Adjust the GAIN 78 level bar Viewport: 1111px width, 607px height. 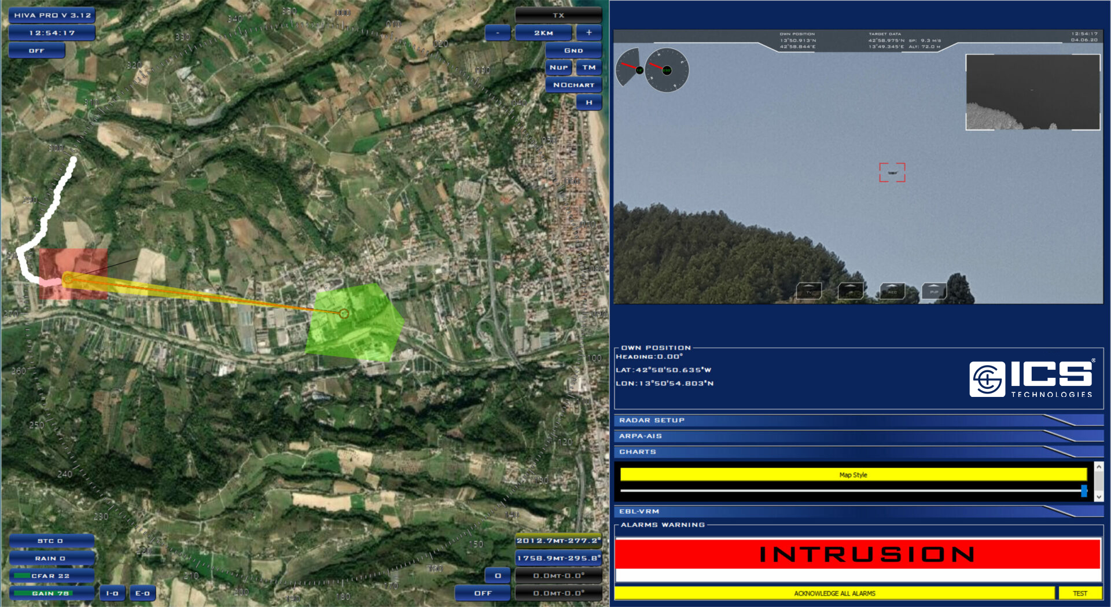51,593
